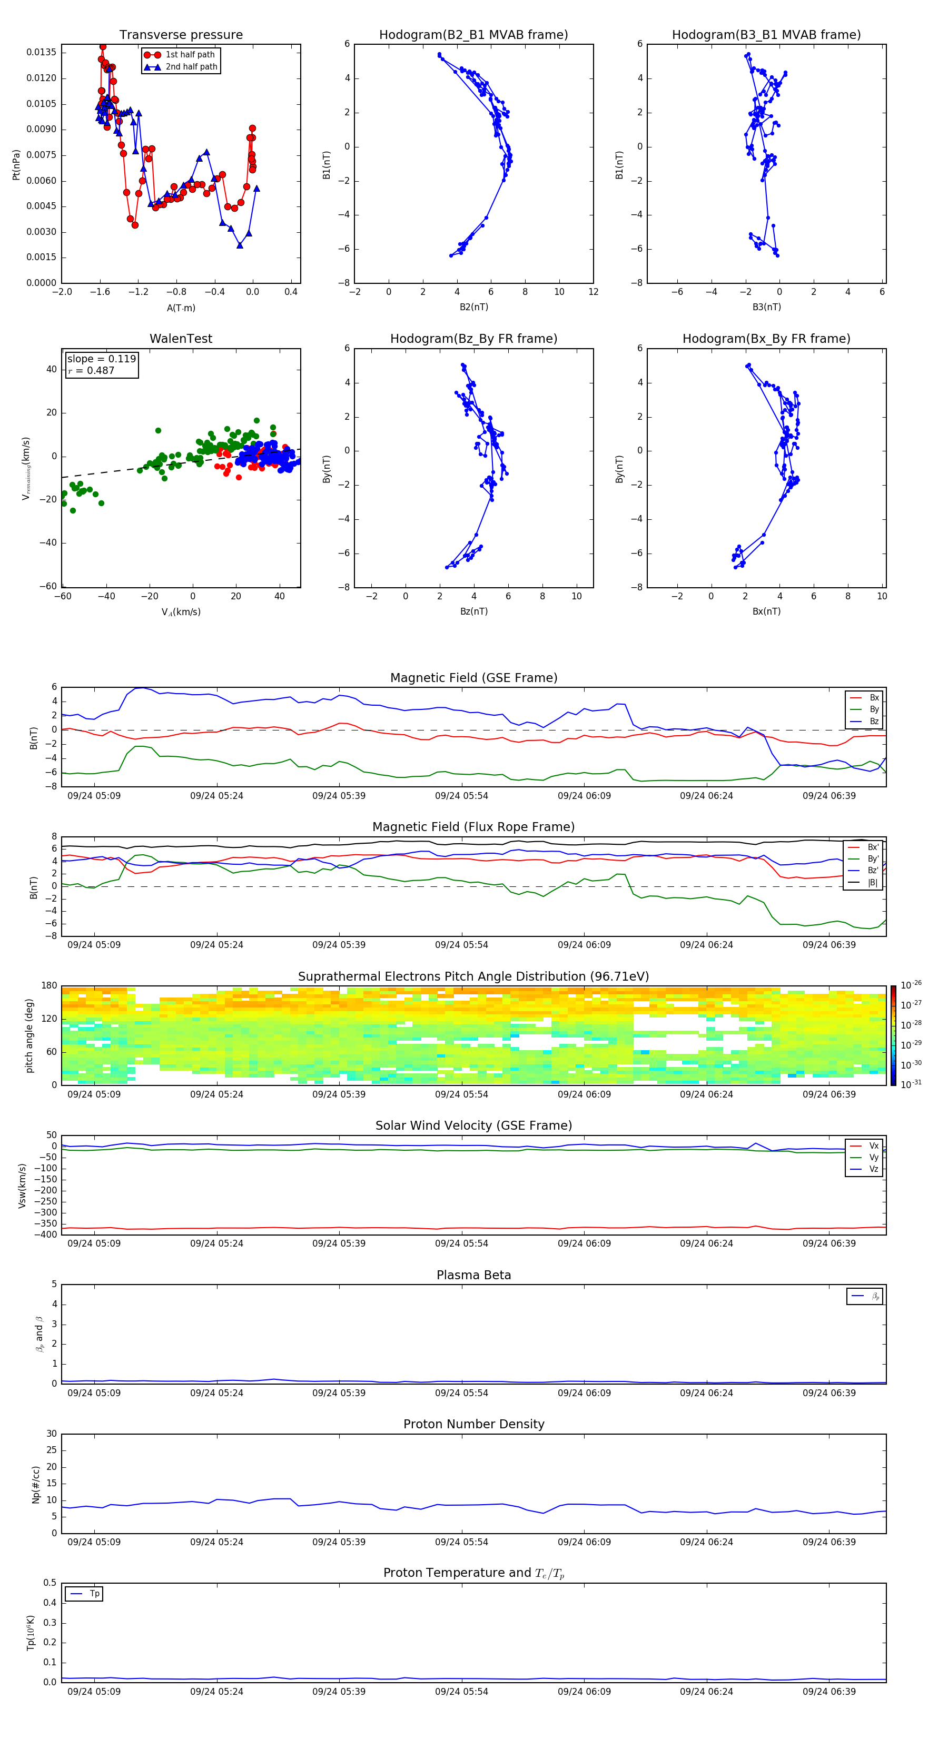Click the green By line swatch in GSE legend
Image resolution: width=948 pixels, height=1738 pixels.
click(x=855, y=710)
